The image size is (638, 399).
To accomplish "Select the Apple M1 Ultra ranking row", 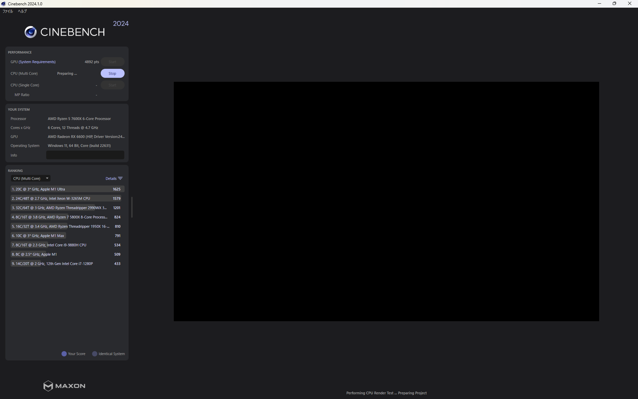I will tap(67, 189).
